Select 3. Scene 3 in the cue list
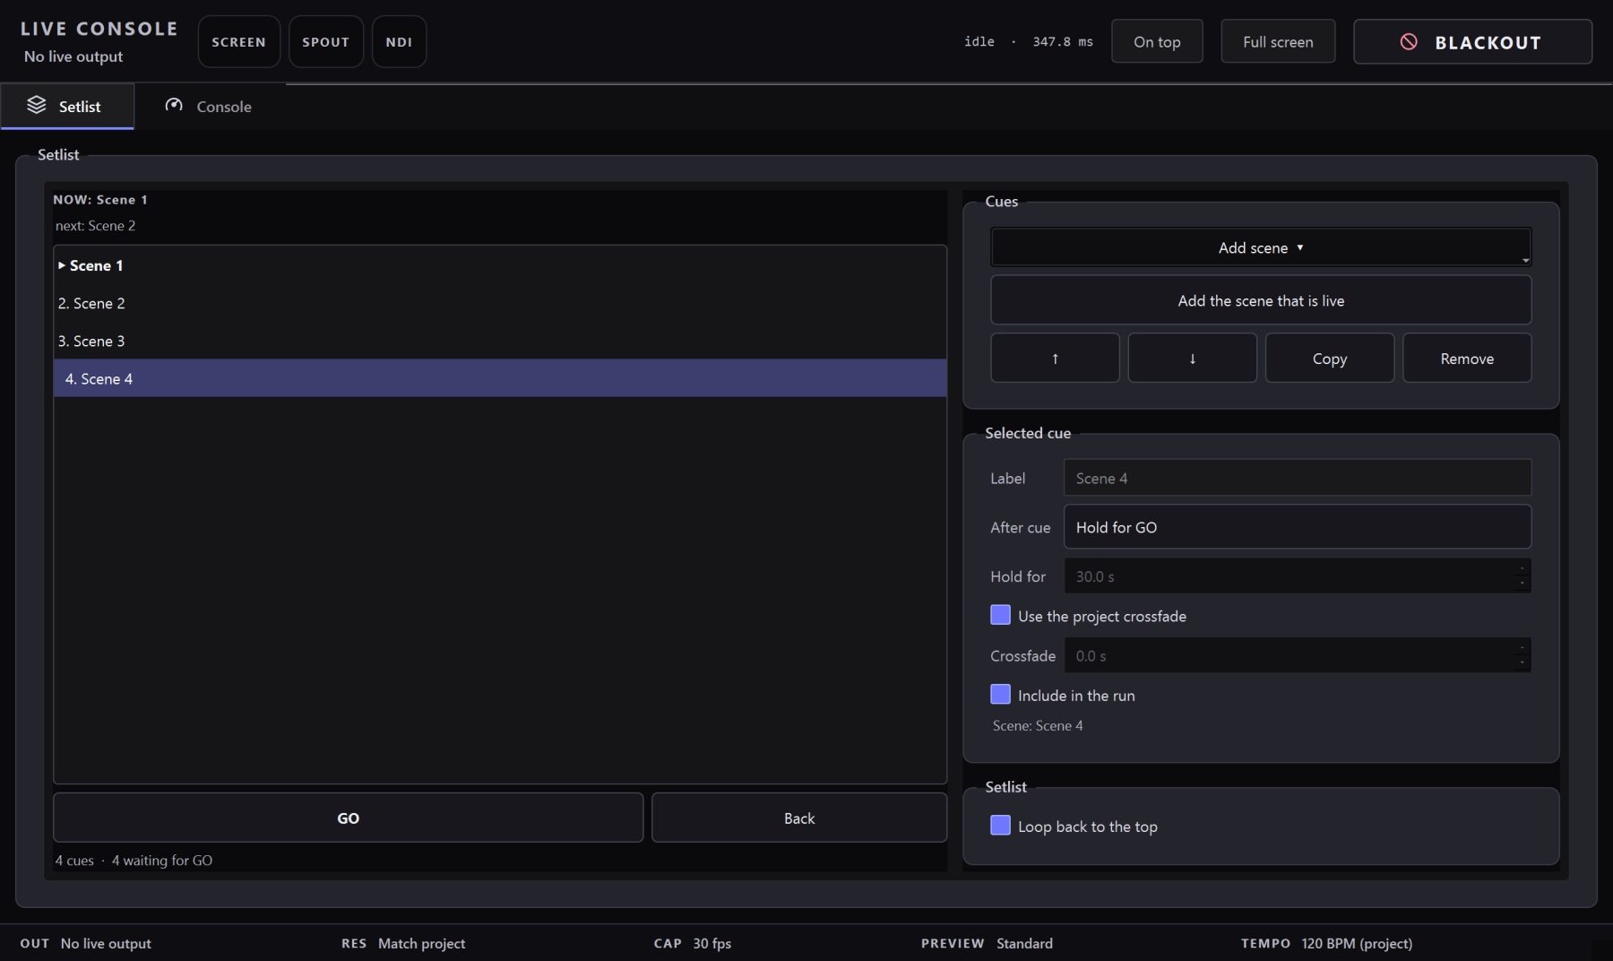Viewport: 1613px width, 961px height. (x=500, y=341)
